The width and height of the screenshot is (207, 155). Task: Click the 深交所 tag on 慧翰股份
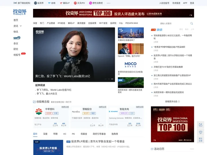coord(86,113)
